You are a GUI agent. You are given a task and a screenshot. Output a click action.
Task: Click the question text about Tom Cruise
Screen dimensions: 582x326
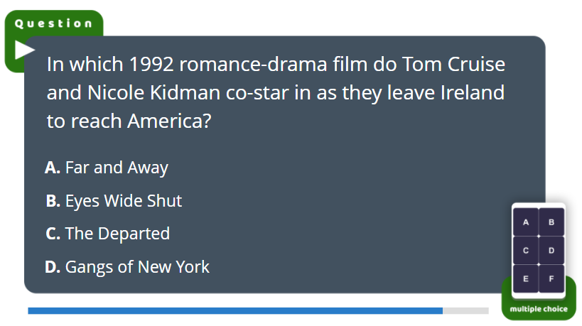[x=276, y=93]
